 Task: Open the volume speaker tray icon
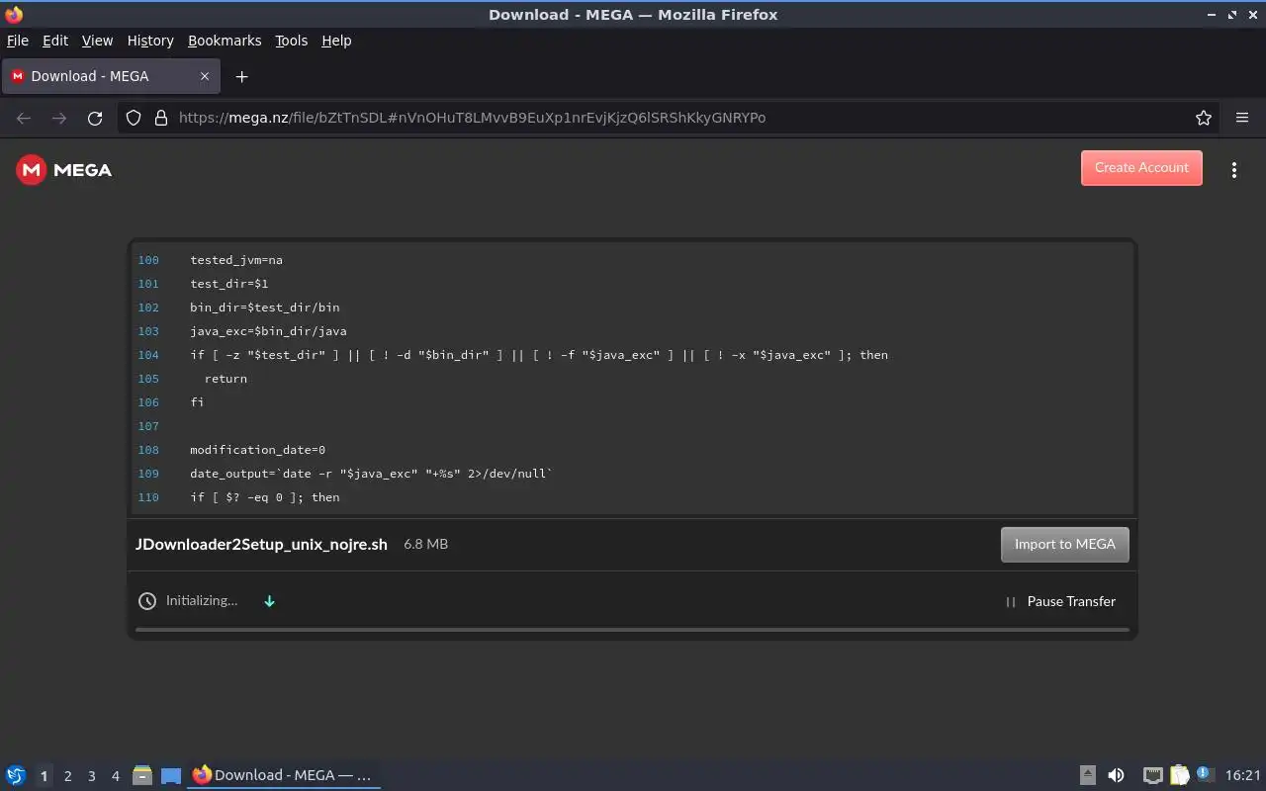point(1116,775)
